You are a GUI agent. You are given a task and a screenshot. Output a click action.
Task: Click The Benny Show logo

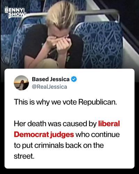(x=15, y=13)
